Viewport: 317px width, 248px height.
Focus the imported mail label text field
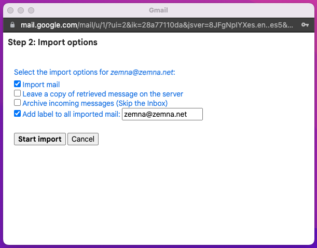click(162, 114)
